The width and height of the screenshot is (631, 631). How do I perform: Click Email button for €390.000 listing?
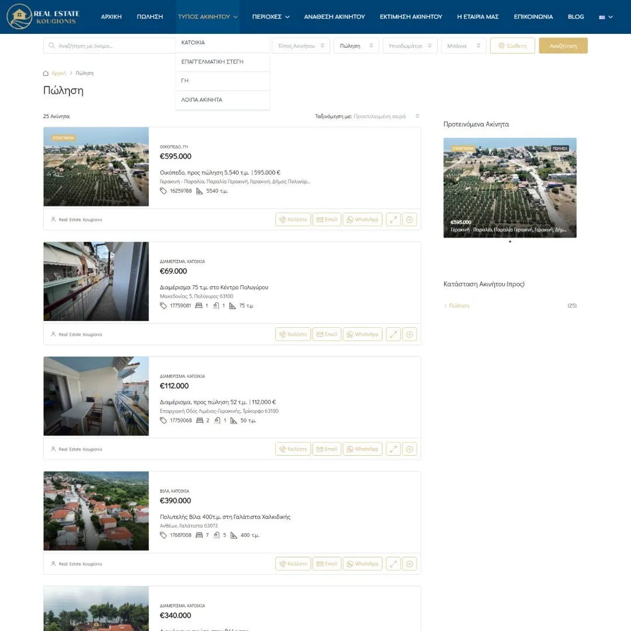tap(327, 564)
